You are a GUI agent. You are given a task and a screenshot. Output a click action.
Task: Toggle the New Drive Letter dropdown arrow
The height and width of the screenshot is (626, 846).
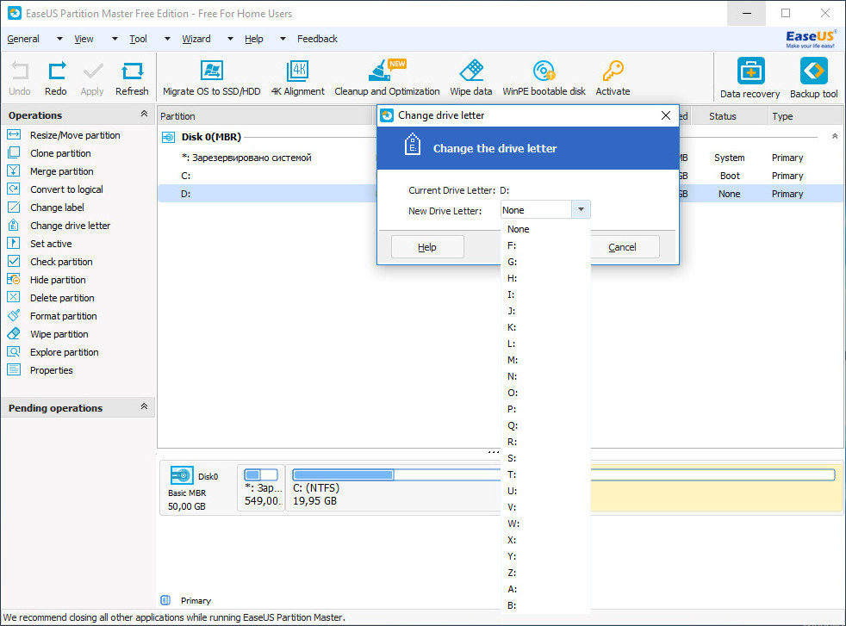click(581, 210)
